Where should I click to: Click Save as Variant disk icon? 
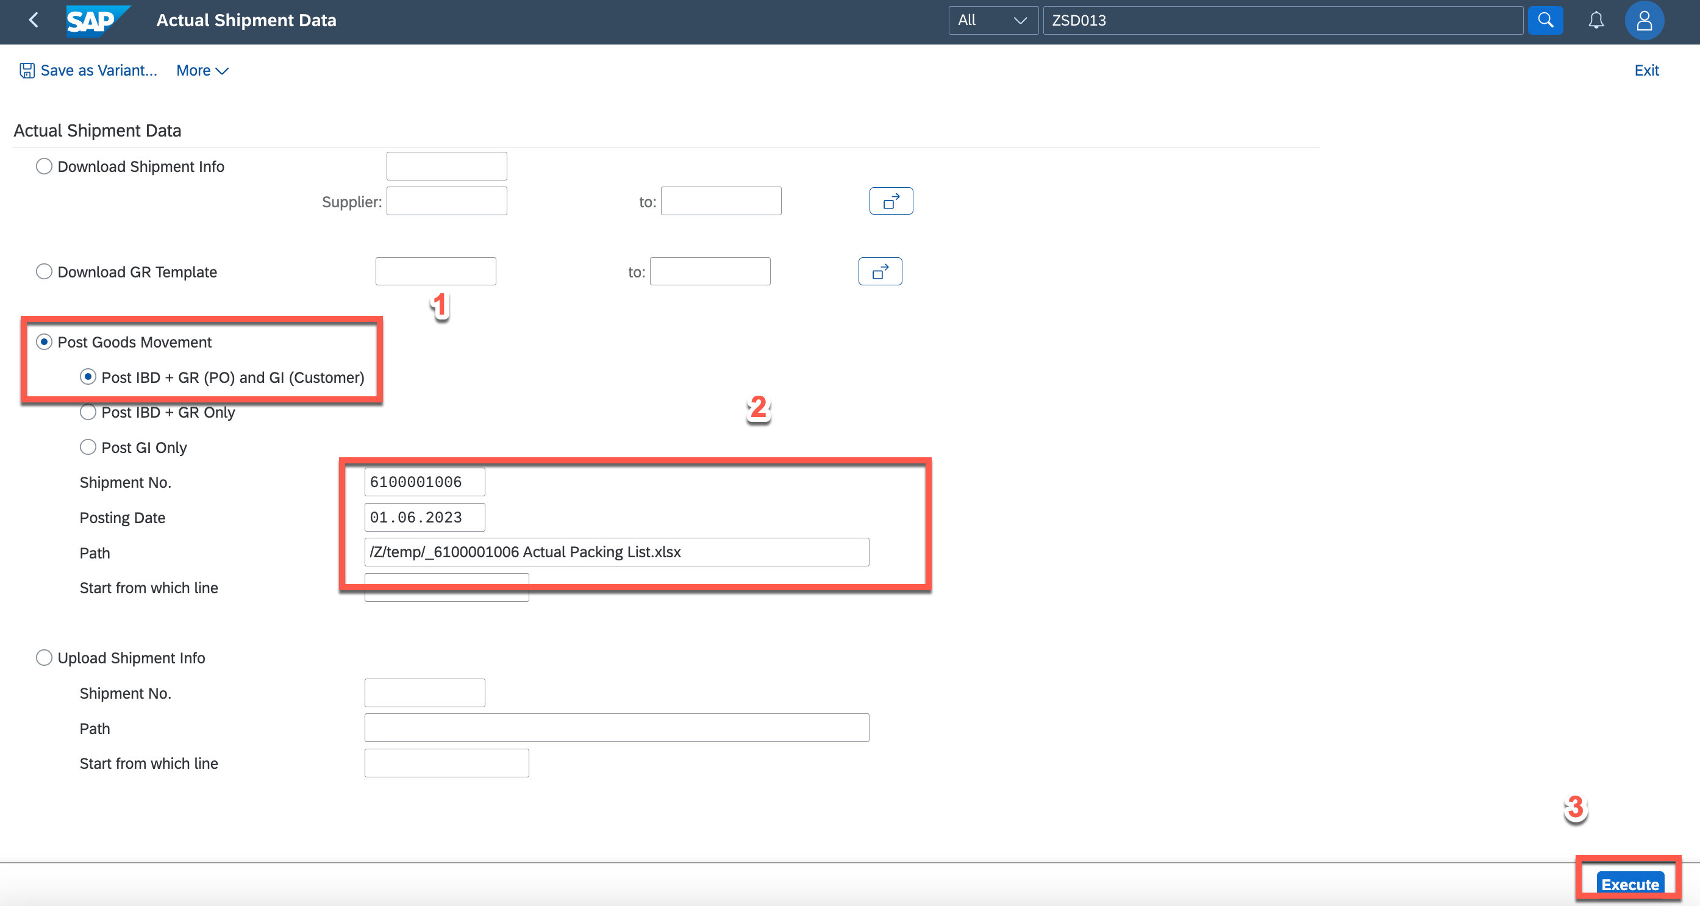[27, 71]
